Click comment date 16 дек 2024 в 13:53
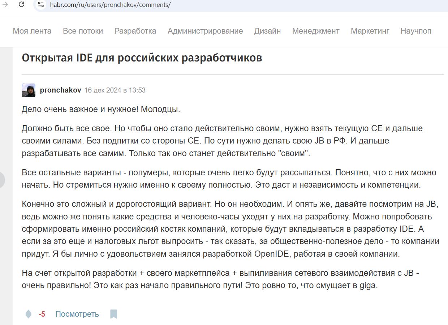The height and width of the screenshot is (325, 448). [x=115, y=90]
